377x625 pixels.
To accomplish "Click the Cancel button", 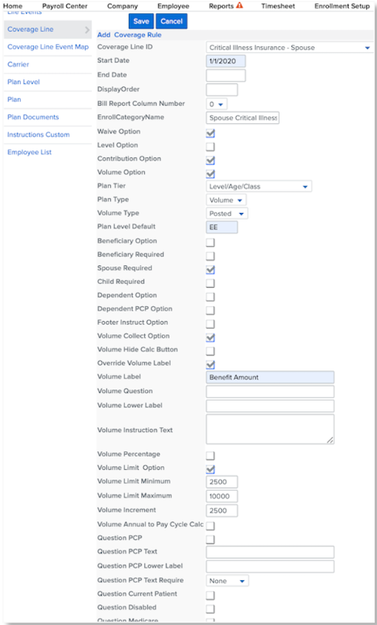I will pos(172,21).
